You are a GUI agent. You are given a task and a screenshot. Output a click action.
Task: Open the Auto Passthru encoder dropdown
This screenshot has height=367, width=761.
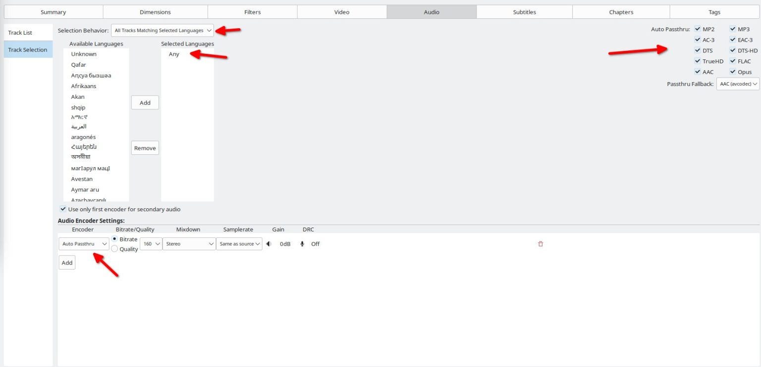(84, 244)
